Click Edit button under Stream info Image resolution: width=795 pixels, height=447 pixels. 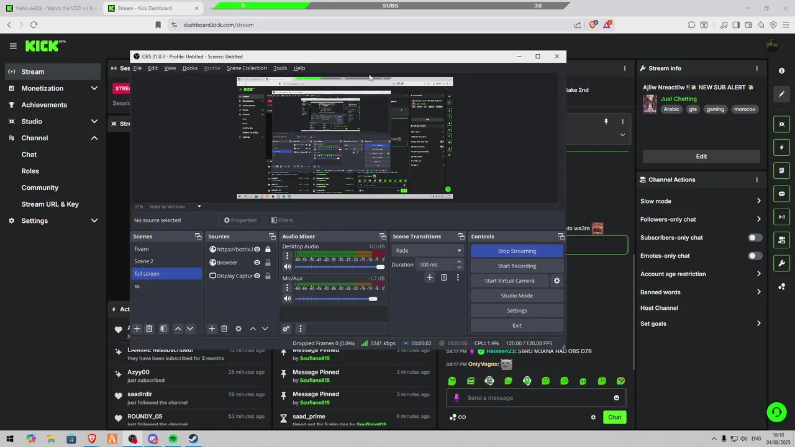pos(701,156)
